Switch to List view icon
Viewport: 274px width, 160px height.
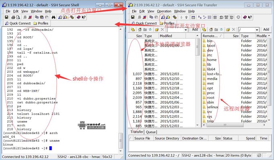point(210,17)
